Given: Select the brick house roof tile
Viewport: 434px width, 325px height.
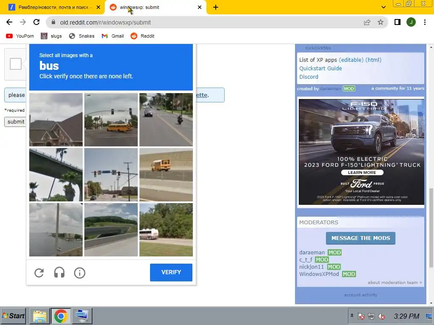Looking at the screenshot, I should 56,120.
